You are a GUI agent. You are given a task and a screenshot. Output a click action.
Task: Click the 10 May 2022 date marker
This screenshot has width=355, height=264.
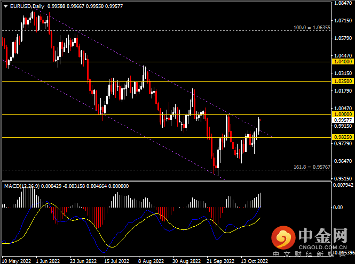pyautogui.click(x=17, y=261)
